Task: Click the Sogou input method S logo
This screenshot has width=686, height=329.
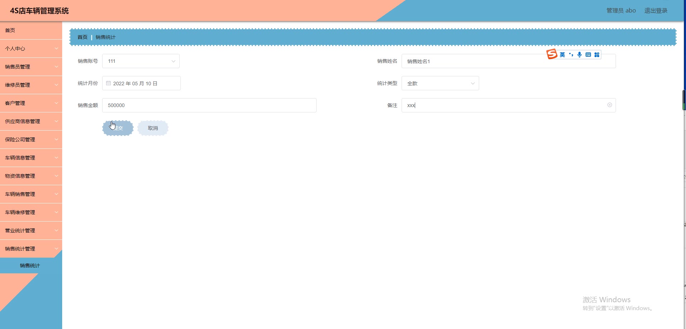Action: (552, 54)
